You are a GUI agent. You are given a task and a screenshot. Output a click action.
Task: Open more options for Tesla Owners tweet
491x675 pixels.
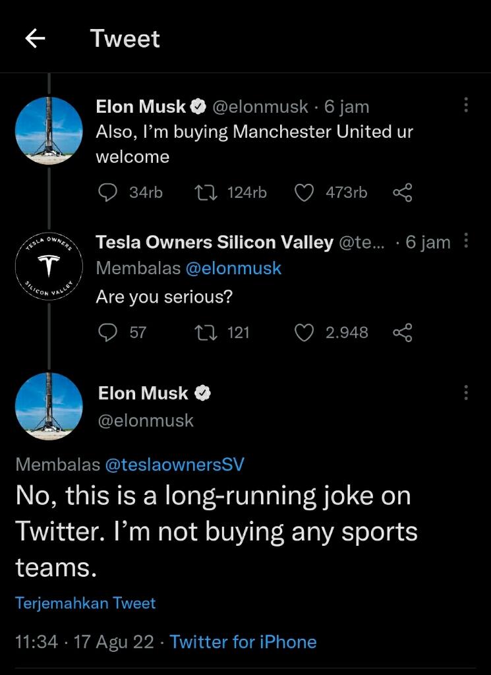pos(466,241)
